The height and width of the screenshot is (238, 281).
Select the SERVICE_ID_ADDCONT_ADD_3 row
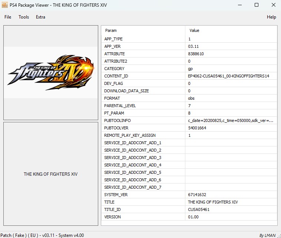pos(189,158)
